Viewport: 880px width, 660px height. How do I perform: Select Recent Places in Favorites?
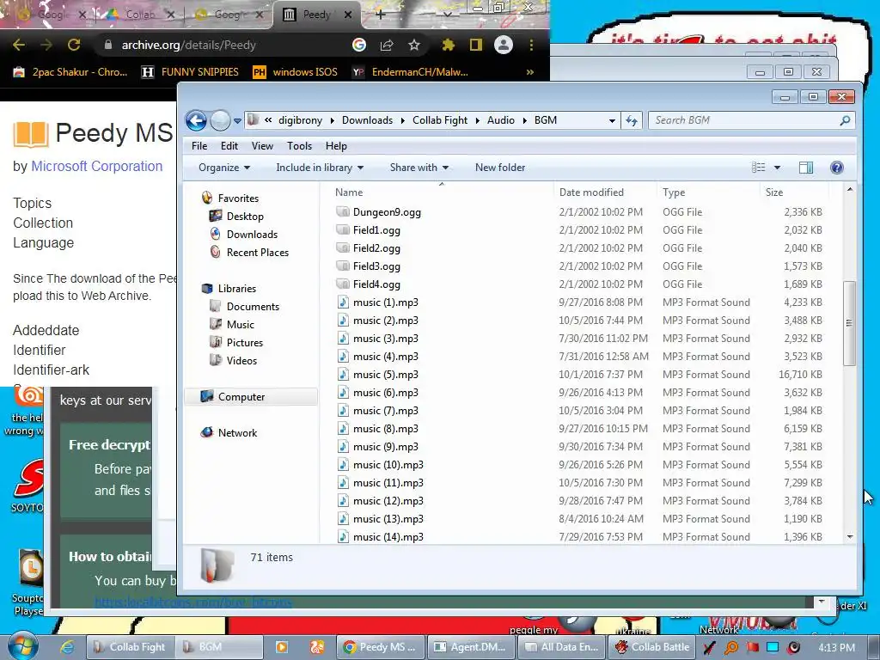pyautogui.click(x=257, y=253)
